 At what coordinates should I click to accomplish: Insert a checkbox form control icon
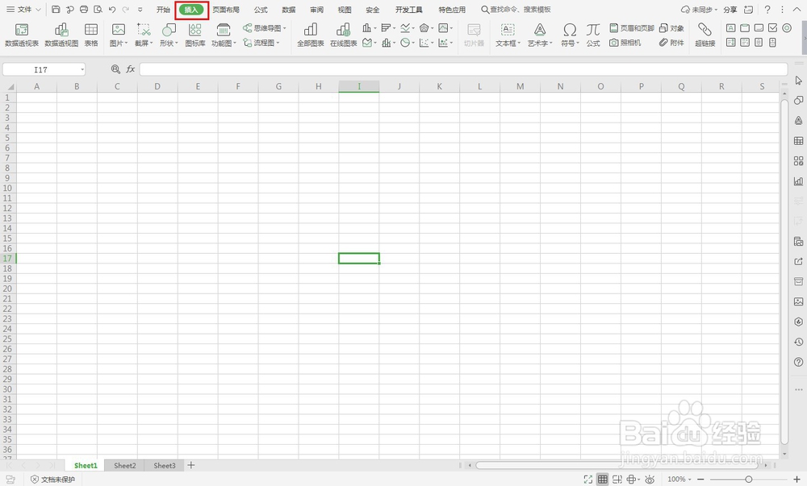(772, 27)
